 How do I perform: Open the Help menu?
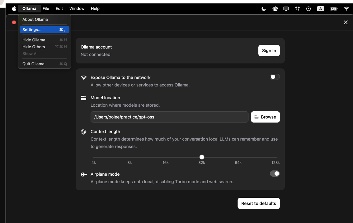[x=95, y=8]
